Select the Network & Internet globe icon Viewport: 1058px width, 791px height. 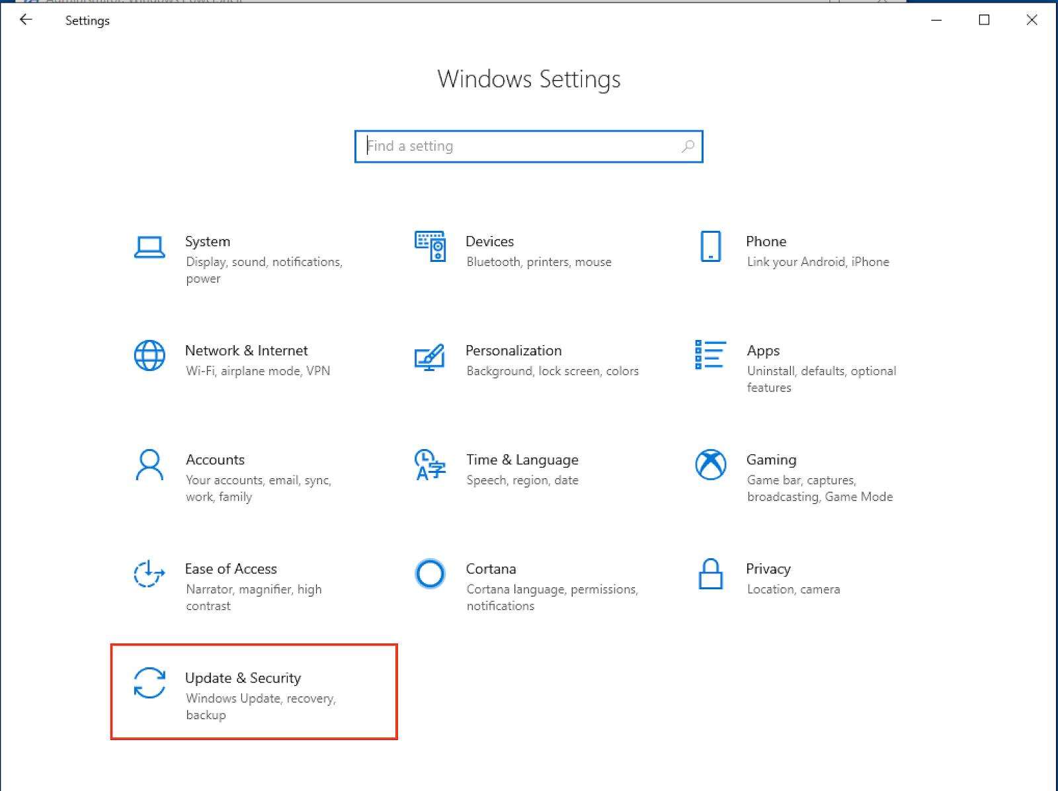(x=149, y=355)
